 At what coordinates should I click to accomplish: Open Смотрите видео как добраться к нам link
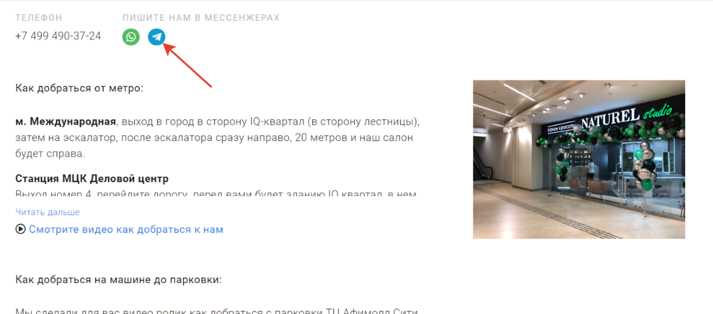point(126,229)
